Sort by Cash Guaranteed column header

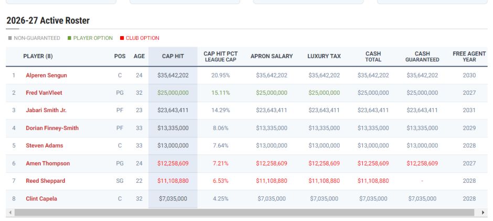tap(422, 57)
